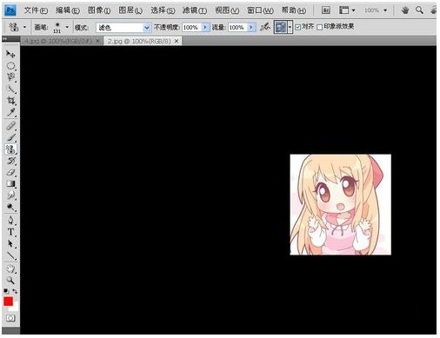Uncheck the 对齐 (Aligned) checkbox
440x338 pixels.
[x=297, y=27]
